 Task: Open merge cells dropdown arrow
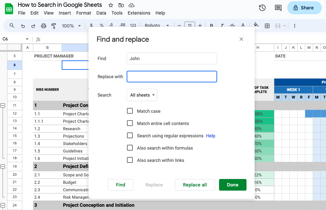pyautogui.click(x=285, y=26)
